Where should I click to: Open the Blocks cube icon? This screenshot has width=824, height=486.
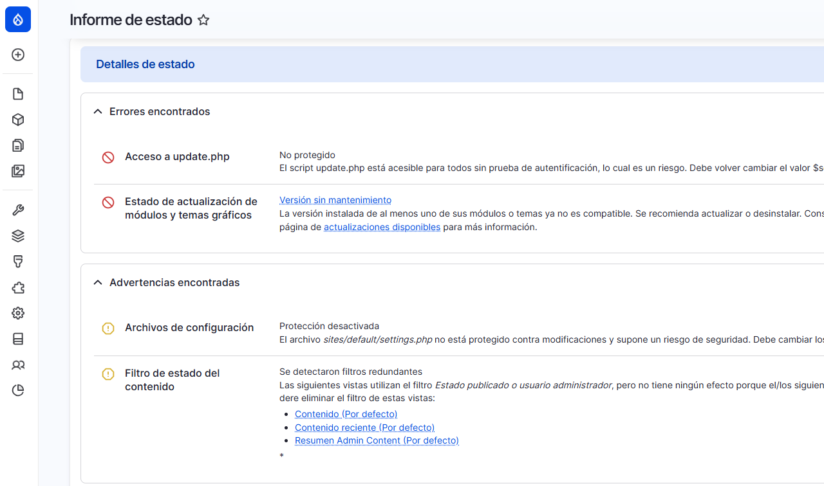point(18,120)
